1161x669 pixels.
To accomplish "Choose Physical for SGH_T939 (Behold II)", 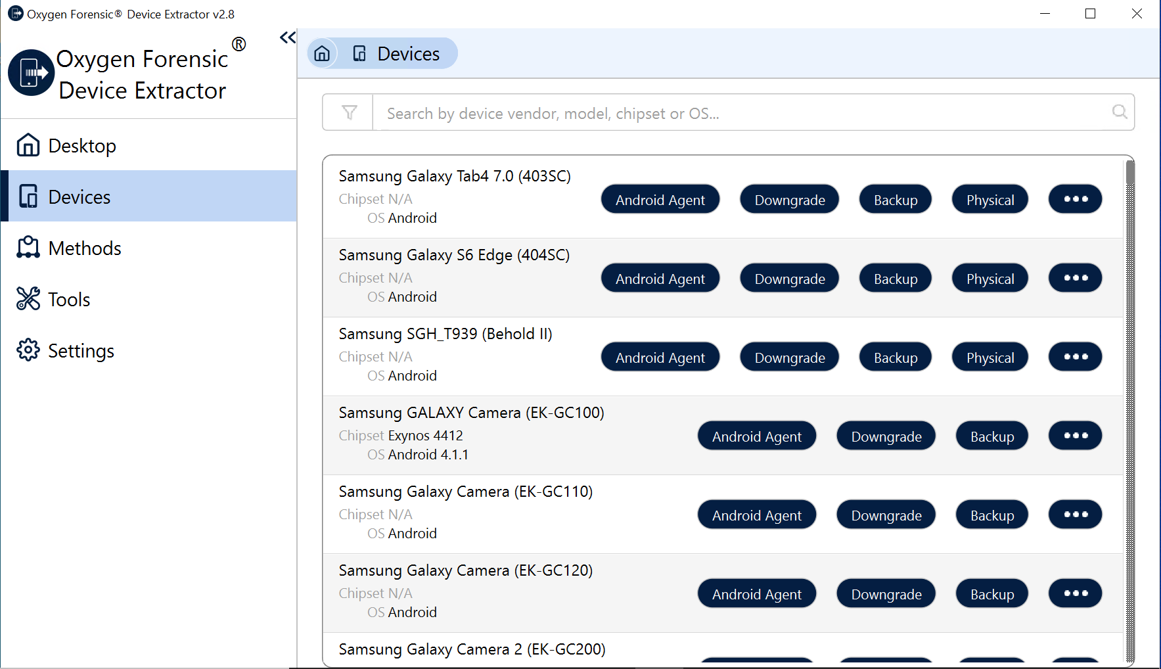I will tap(990, 357).
